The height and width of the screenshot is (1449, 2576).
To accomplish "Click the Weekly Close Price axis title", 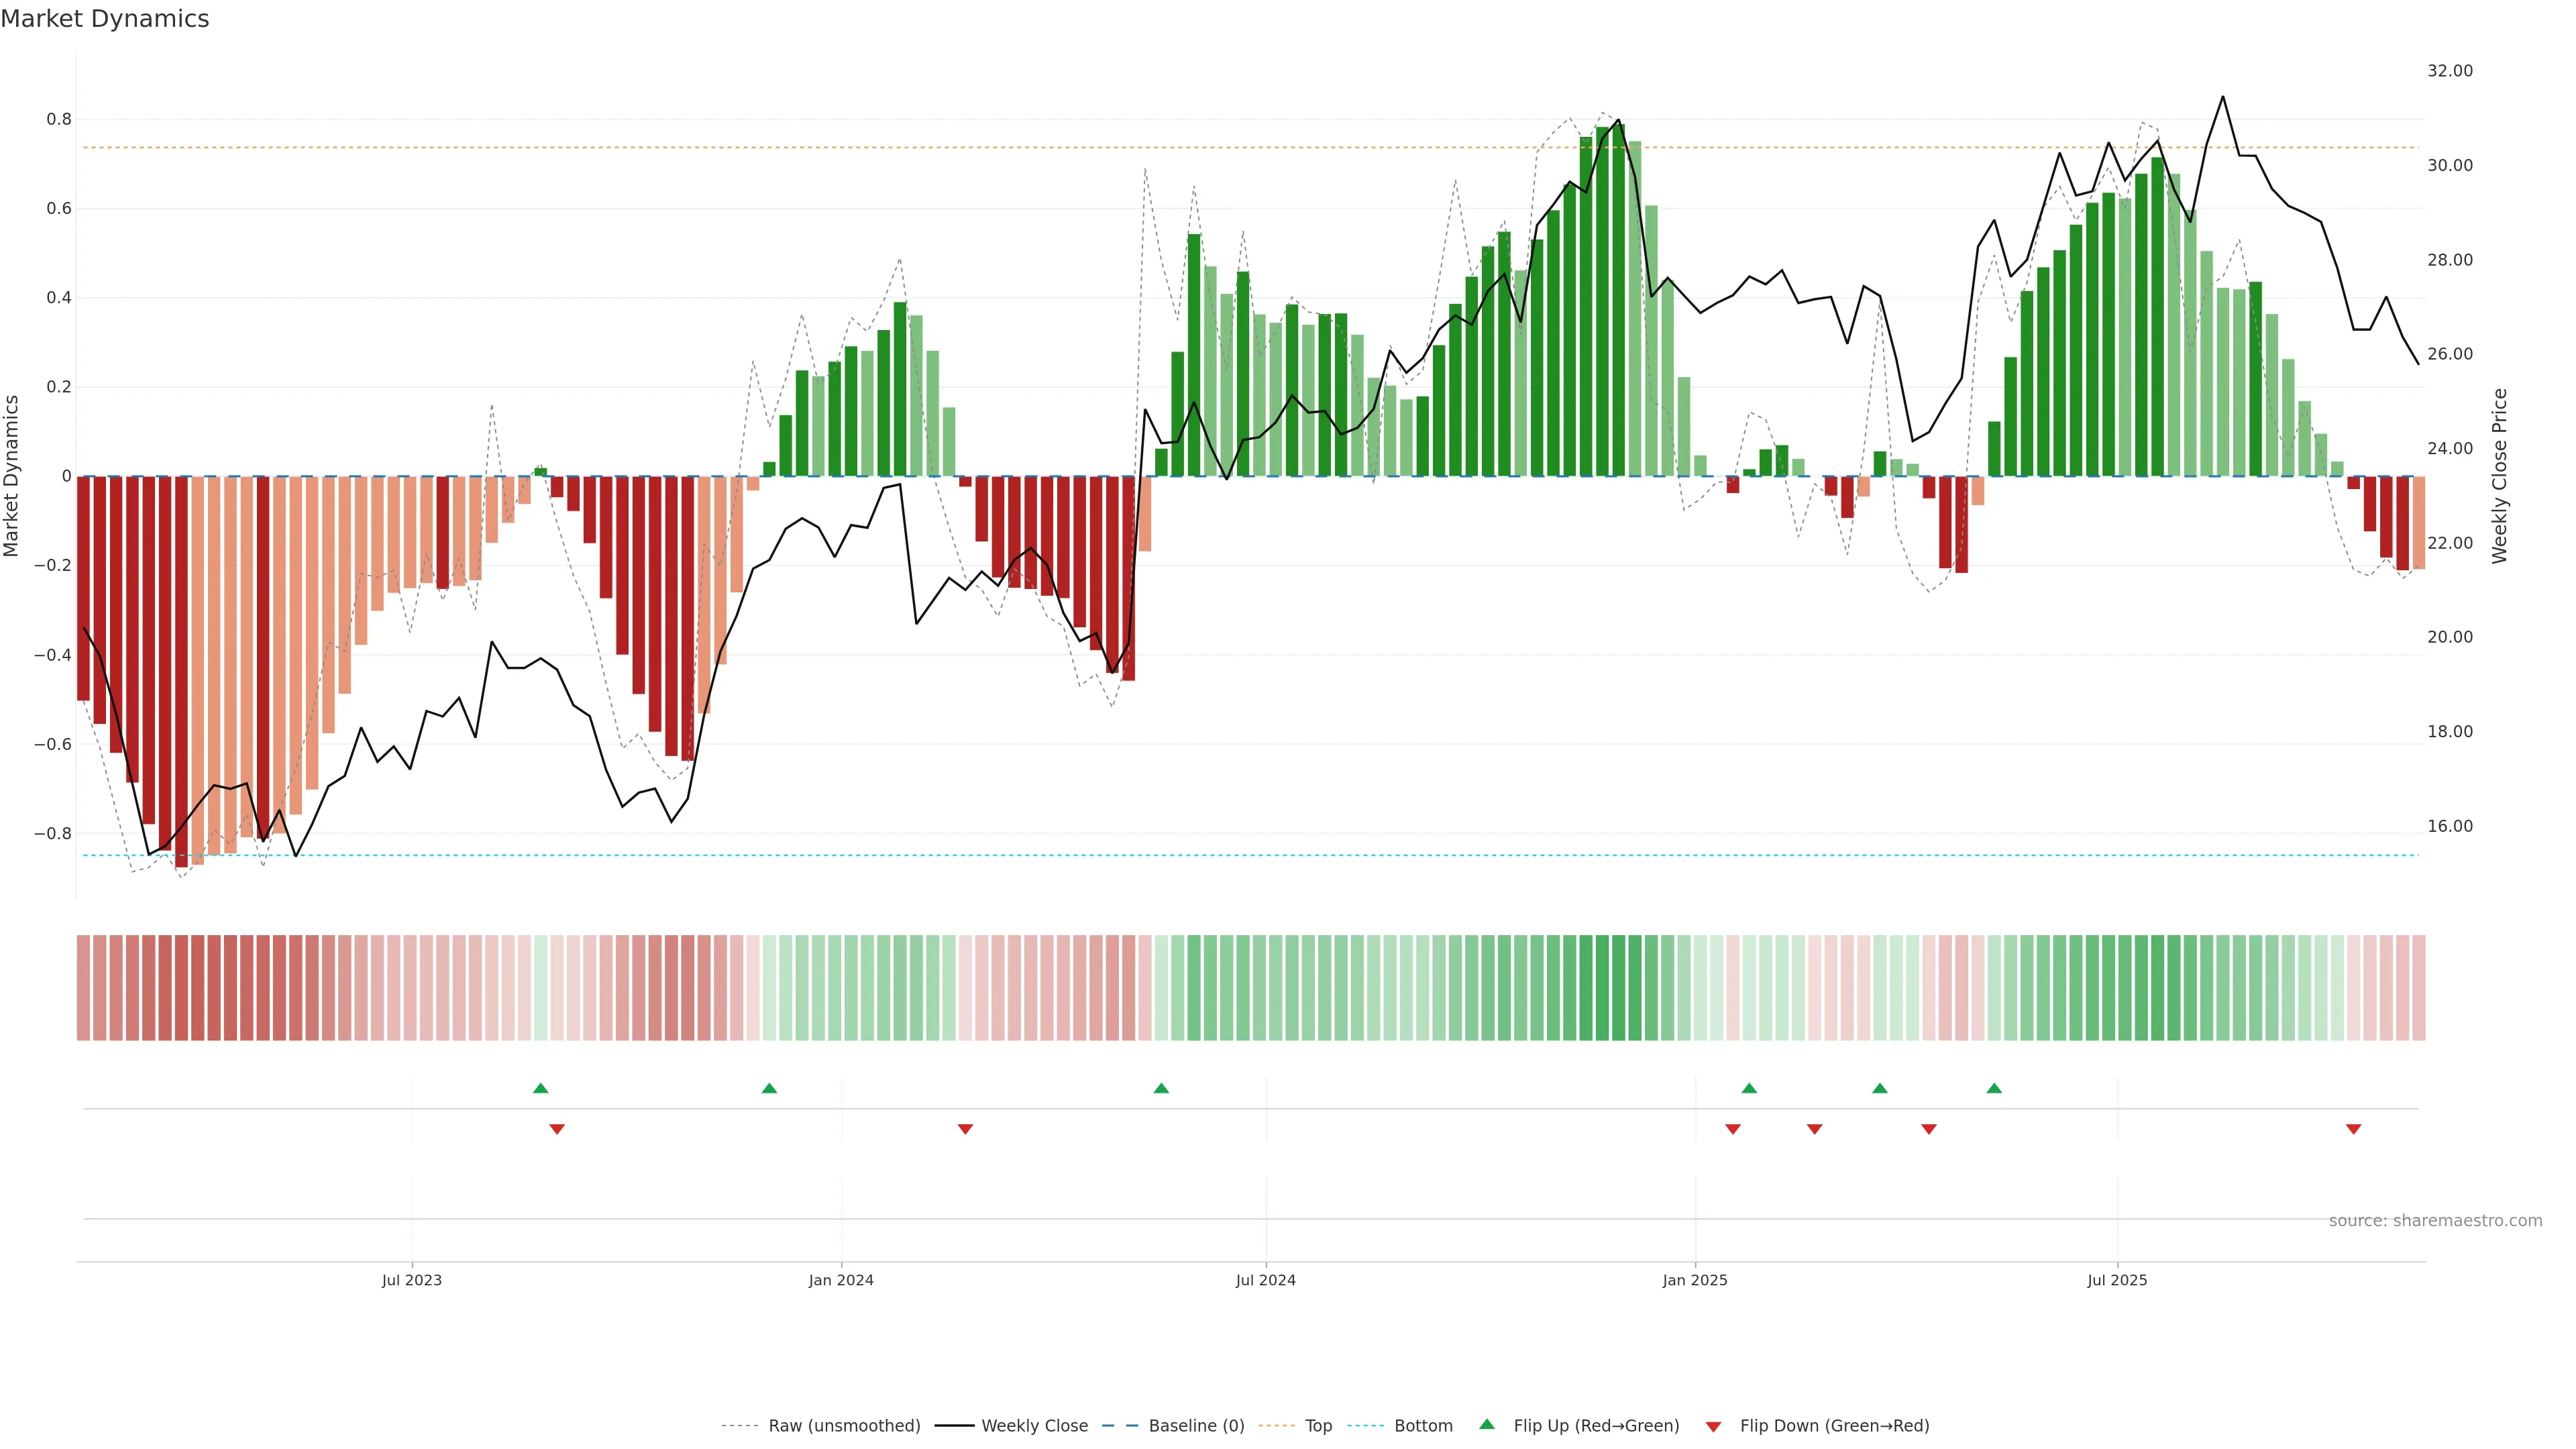I will click(2500, 476).
